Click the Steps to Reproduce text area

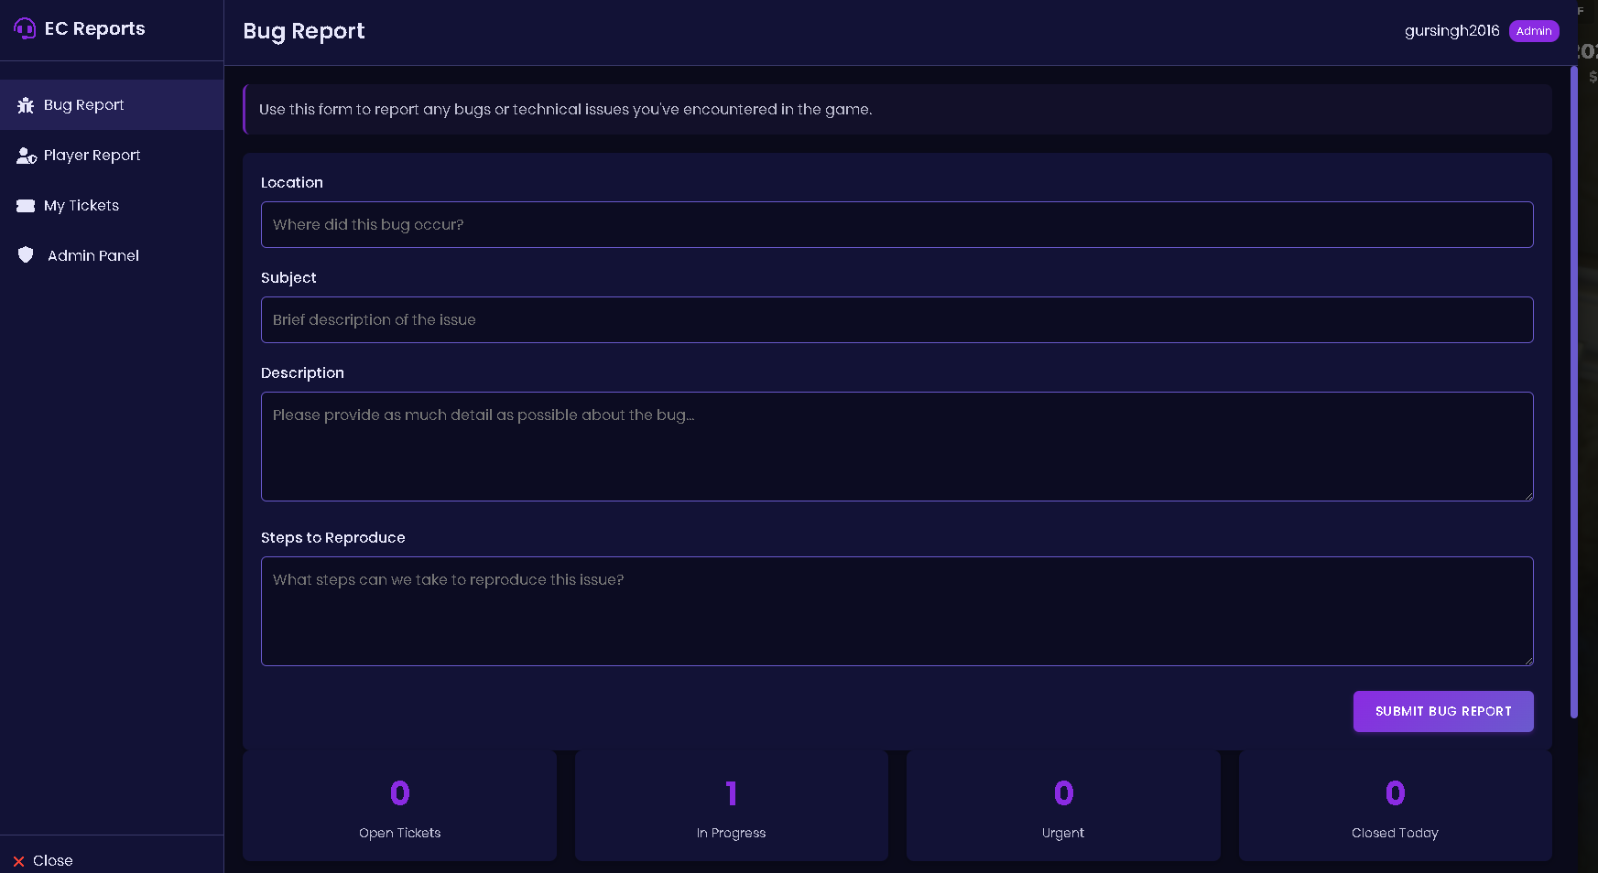(897, 610)
